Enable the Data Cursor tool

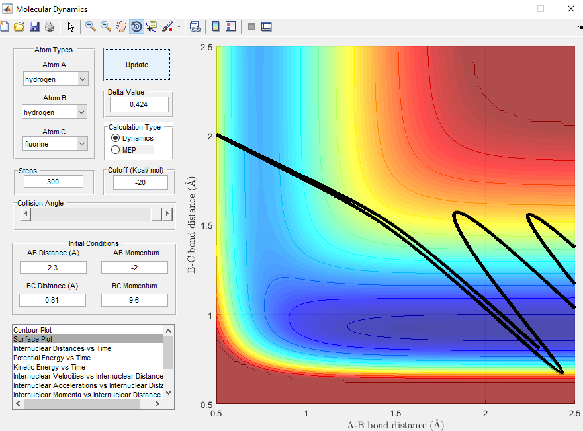click(152, 27)
